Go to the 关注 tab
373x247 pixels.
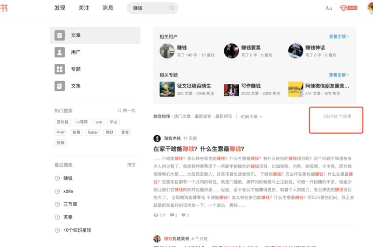pyautogui.click(x=84, y=8)
